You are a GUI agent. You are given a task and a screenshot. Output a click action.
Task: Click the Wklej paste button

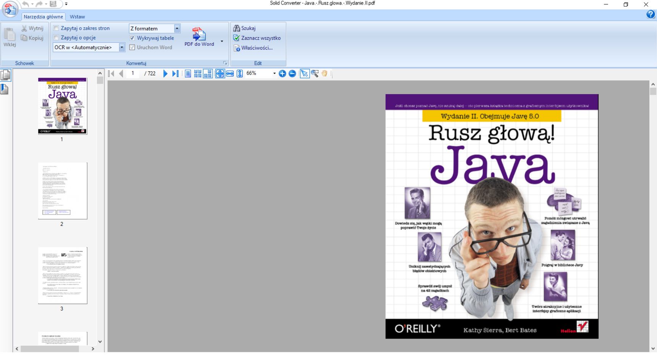pyautogui.click(x=10, y=37)
